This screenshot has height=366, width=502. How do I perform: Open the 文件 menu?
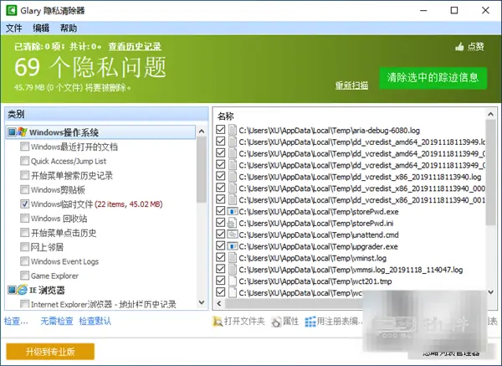pos(13,28)
